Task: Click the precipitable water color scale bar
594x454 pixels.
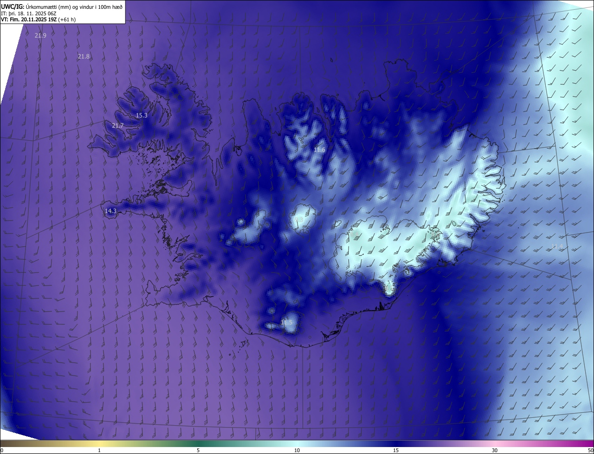Action: pyautogui.click(x=297, y=444)
